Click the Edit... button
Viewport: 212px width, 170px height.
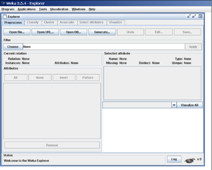159,32
